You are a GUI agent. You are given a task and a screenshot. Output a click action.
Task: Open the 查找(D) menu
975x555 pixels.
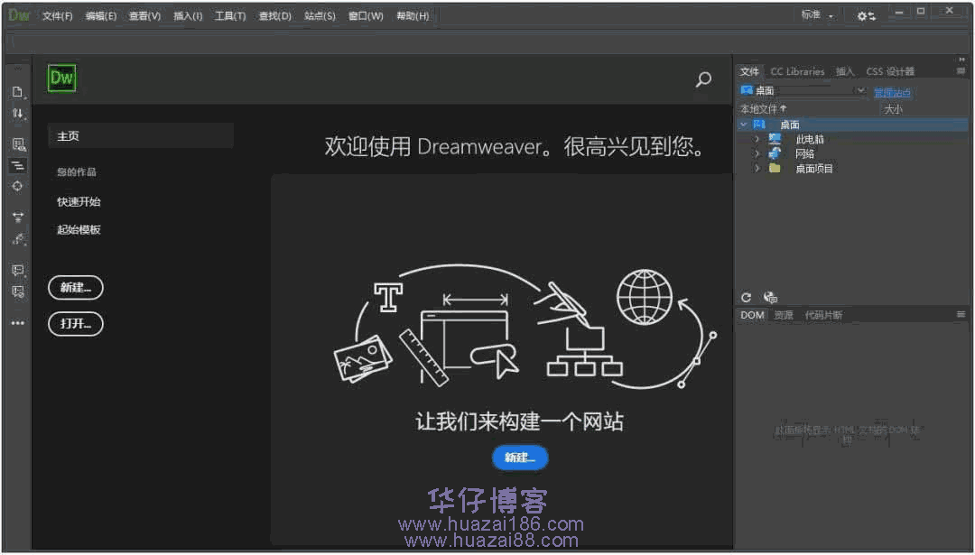[x=274, y=16]
